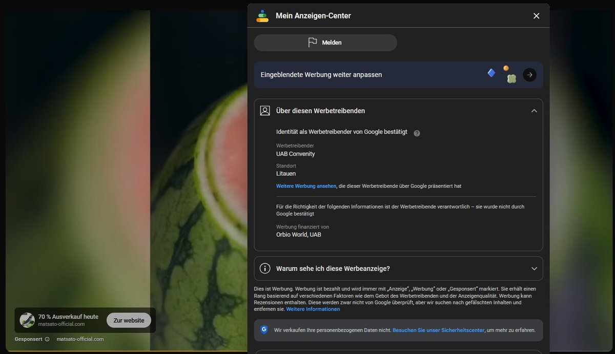Viewport: 615px width, 354px height.
Task: Close the Mein Anzeigen-Center dialog
Action: [x=536, y=16]
